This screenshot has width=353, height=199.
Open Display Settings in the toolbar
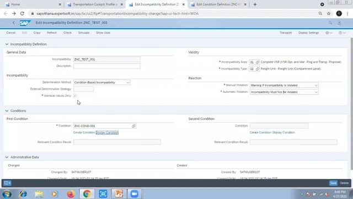coord(309,33)
